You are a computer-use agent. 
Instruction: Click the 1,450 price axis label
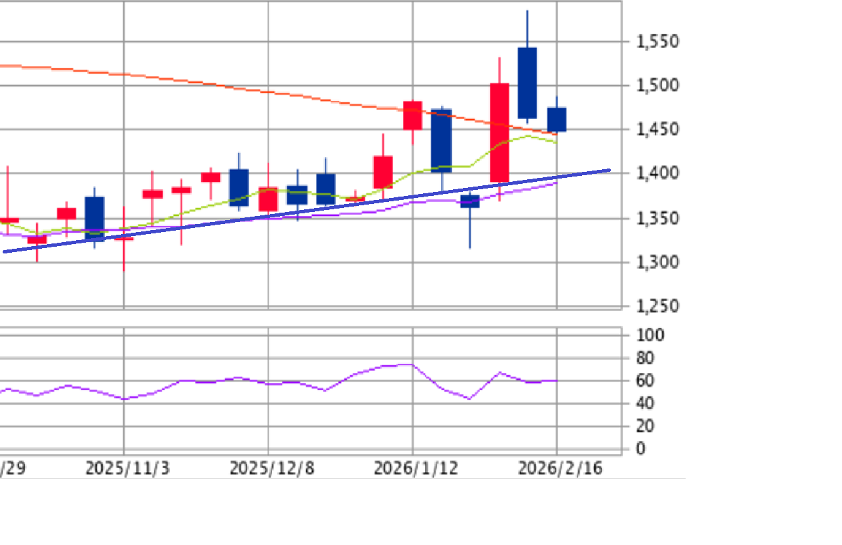tap(658, 130)
